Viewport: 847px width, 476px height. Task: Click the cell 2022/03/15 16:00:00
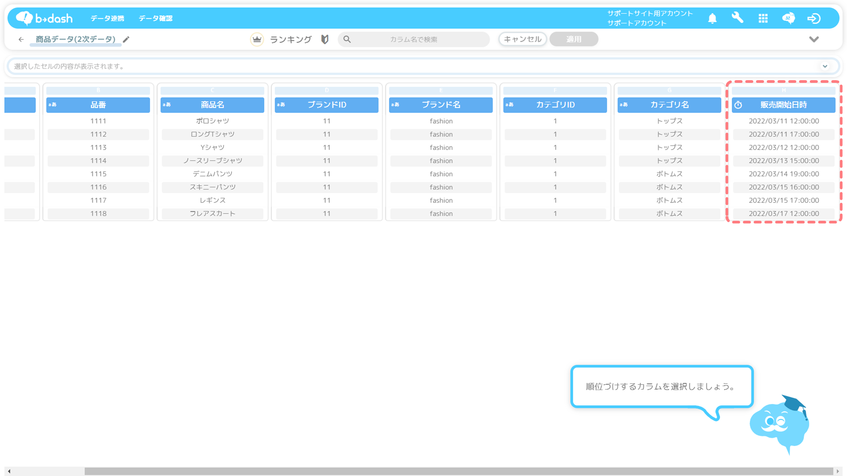coord(784,187)
